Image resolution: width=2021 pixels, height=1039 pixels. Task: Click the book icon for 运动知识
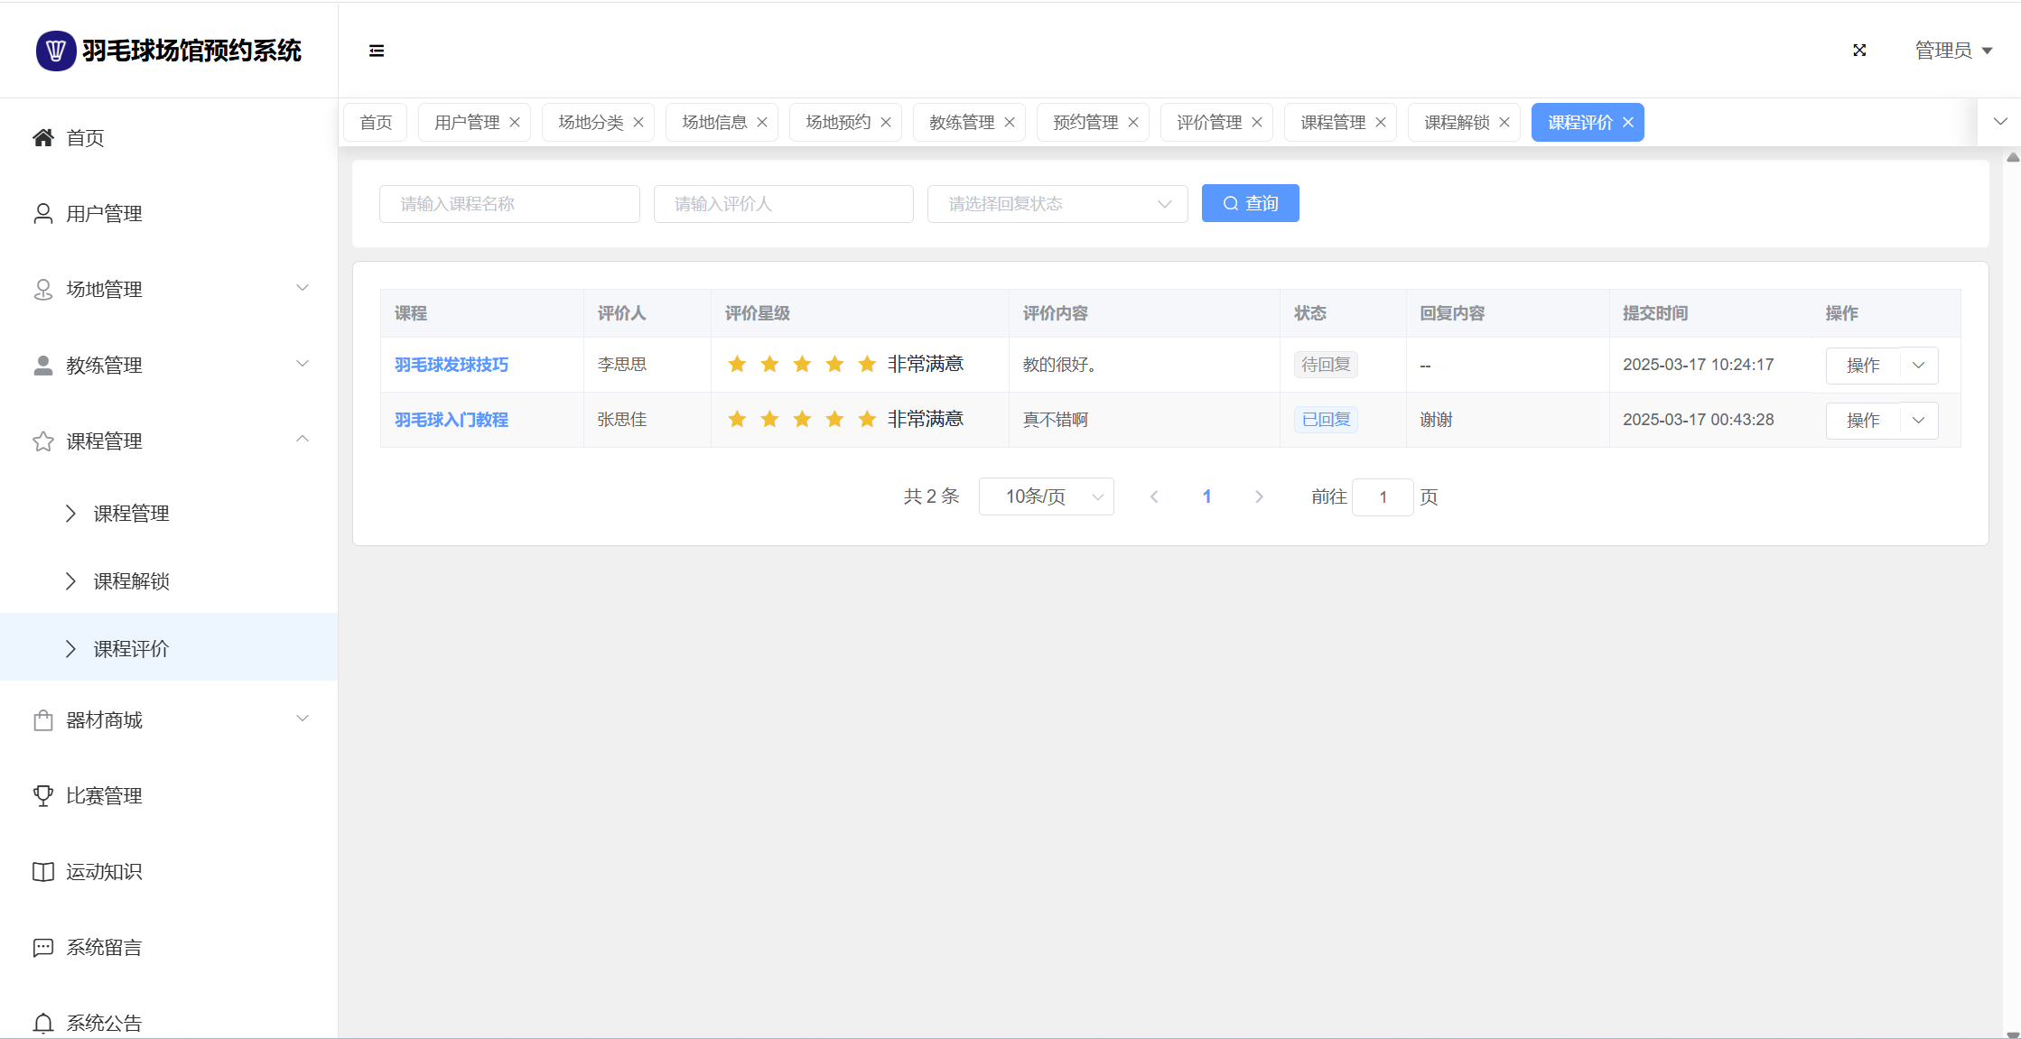point(42,871)
